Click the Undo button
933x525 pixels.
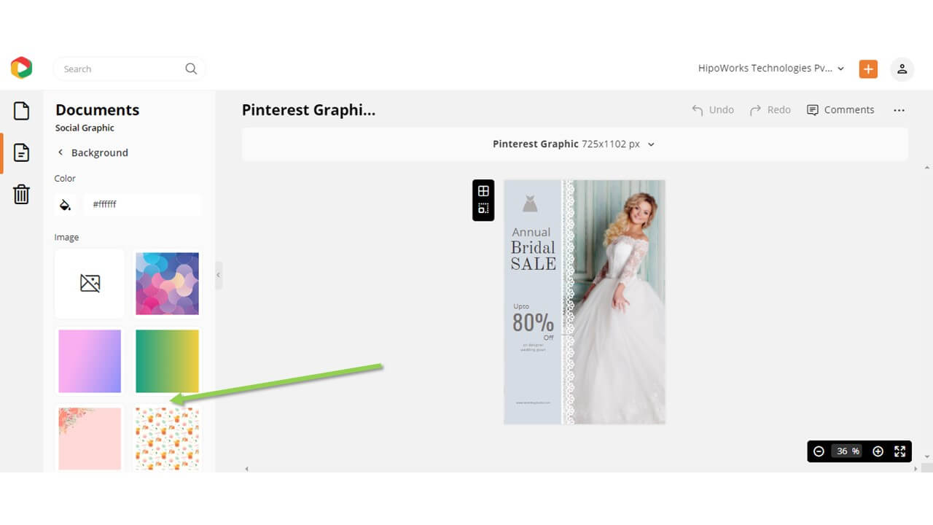[x=713, y=109]
